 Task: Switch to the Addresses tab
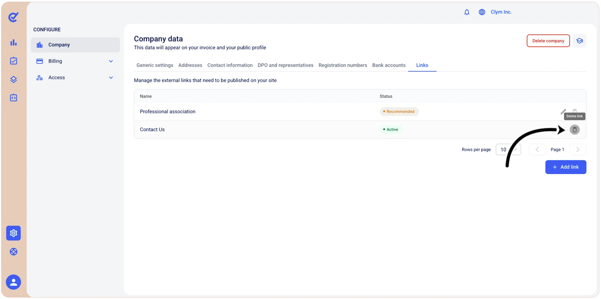[190, 65]
